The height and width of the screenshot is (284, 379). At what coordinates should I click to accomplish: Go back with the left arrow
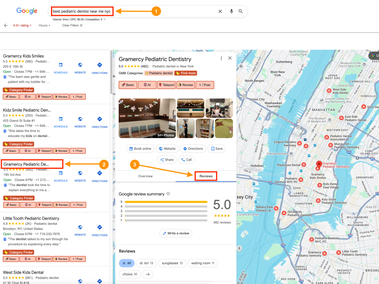[x=6, y=25]
